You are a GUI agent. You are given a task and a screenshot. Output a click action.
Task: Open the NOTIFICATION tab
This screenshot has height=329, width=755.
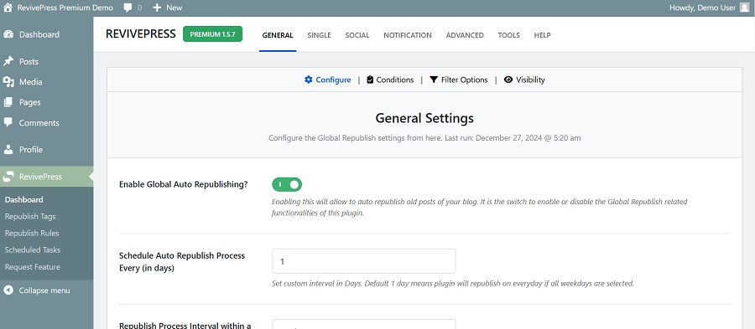(x=408, y=35)
